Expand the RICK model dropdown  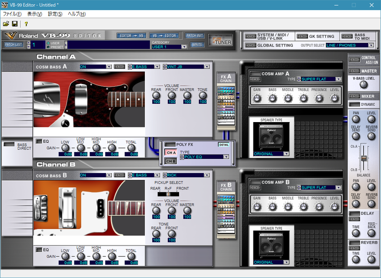pyautogui.click(x=207, y=175)
